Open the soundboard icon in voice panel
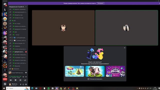Viewport: 160px width, 90px height. (x=25, y=80)
